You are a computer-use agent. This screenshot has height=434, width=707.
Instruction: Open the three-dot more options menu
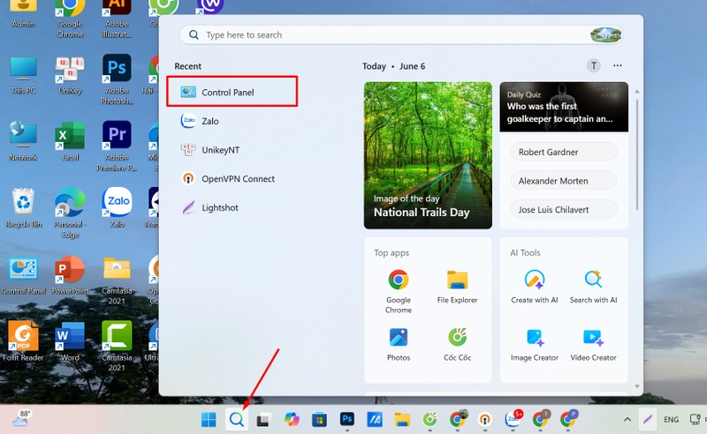click(x=617, y=66)
